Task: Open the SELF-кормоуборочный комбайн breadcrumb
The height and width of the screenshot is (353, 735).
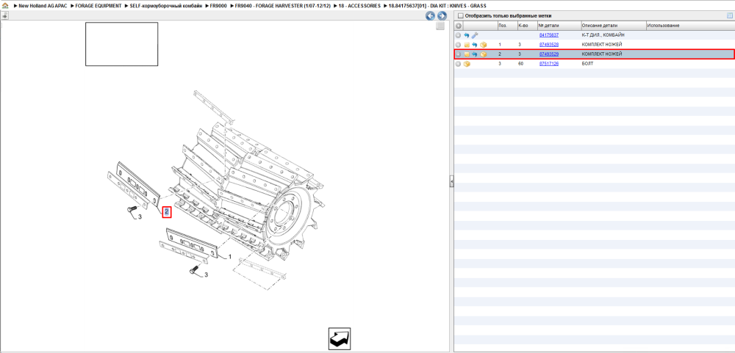Action: [x=166, y=6]
